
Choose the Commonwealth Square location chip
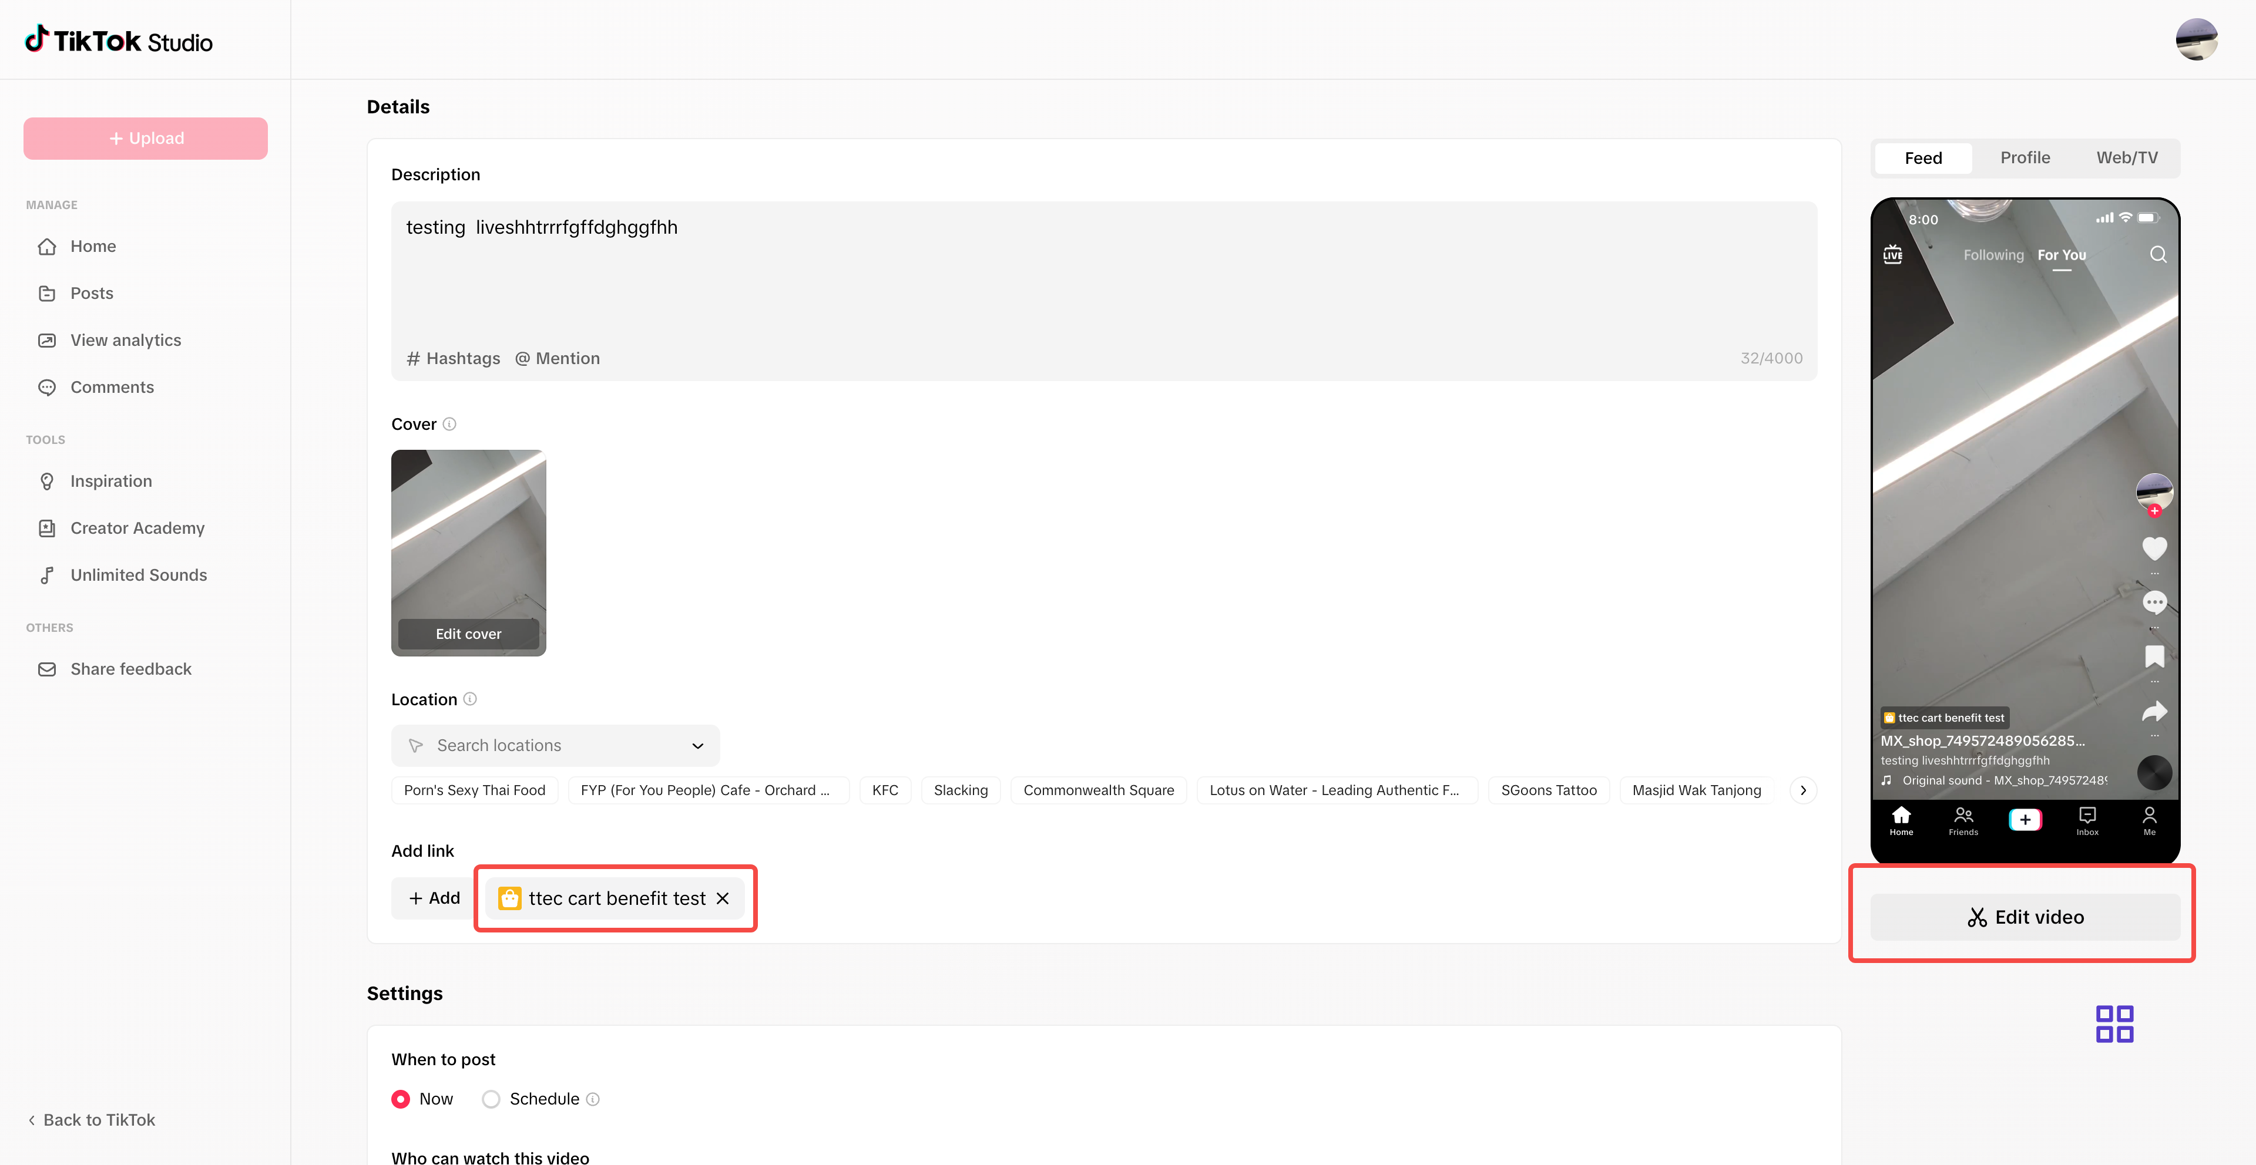(1099, 790)
